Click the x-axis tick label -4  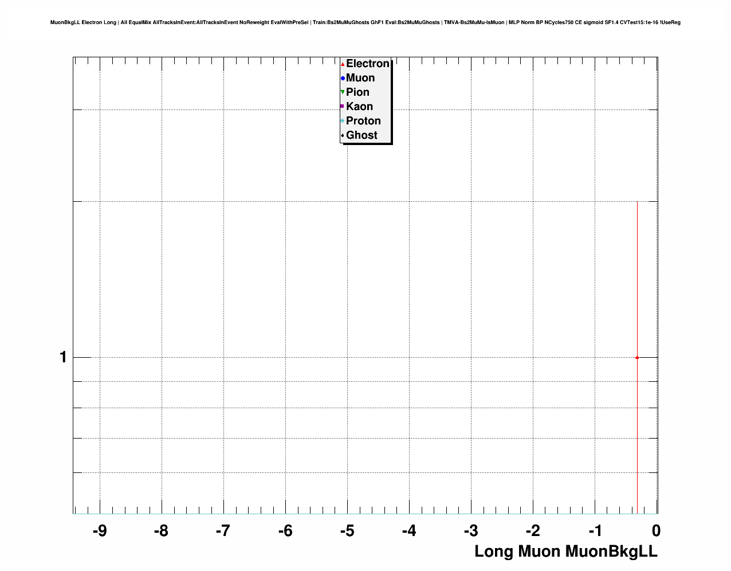tap(408, 531)
